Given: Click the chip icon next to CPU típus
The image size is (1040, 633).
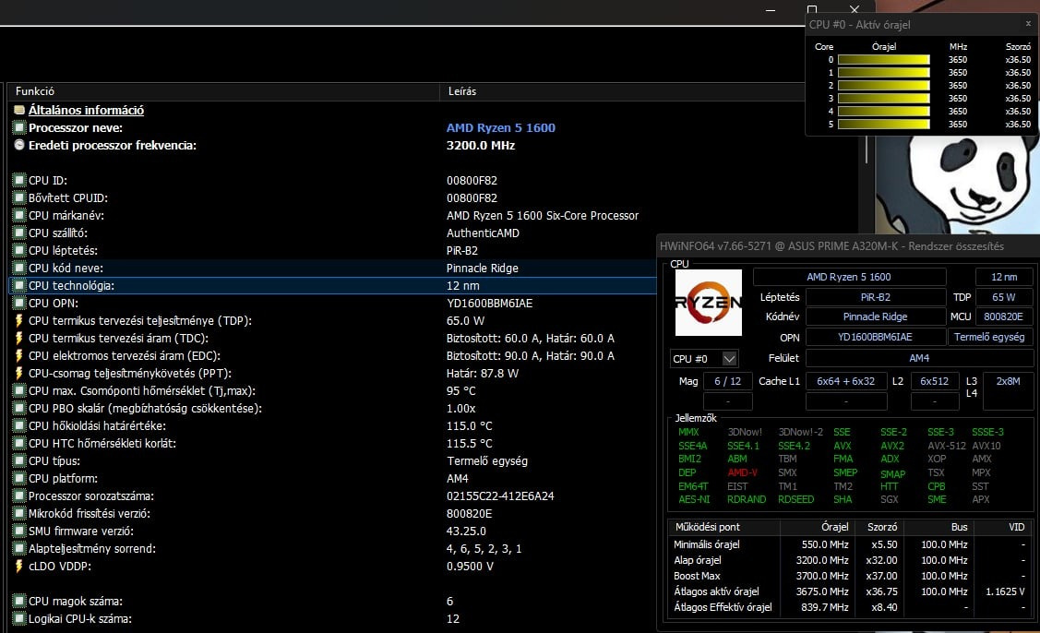Looking at the screenshot, I should coord(19,460).
